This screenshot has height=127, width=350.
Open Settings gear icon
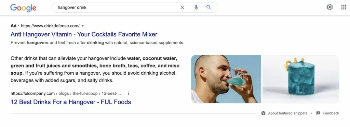pyautogui.click(x=329, y=7)
